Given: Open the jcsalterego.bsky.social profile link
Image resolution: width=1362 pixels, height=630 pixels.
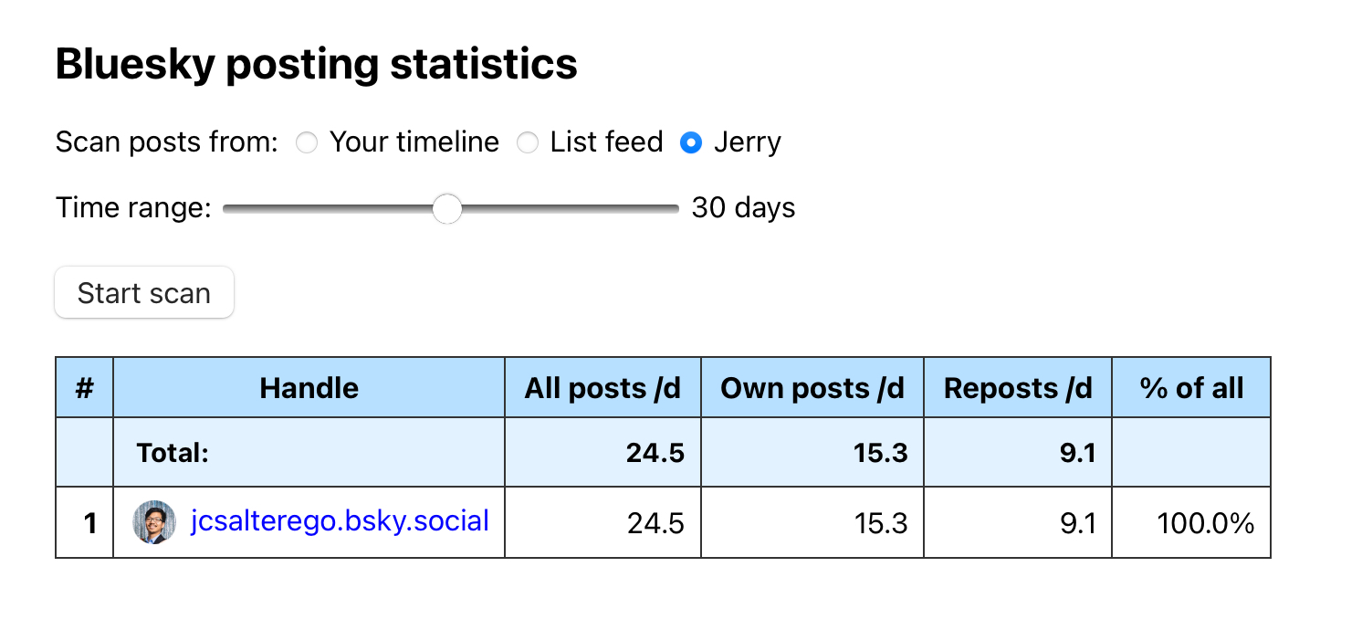Looking at the screenshot, I should (x=340, y=521).
